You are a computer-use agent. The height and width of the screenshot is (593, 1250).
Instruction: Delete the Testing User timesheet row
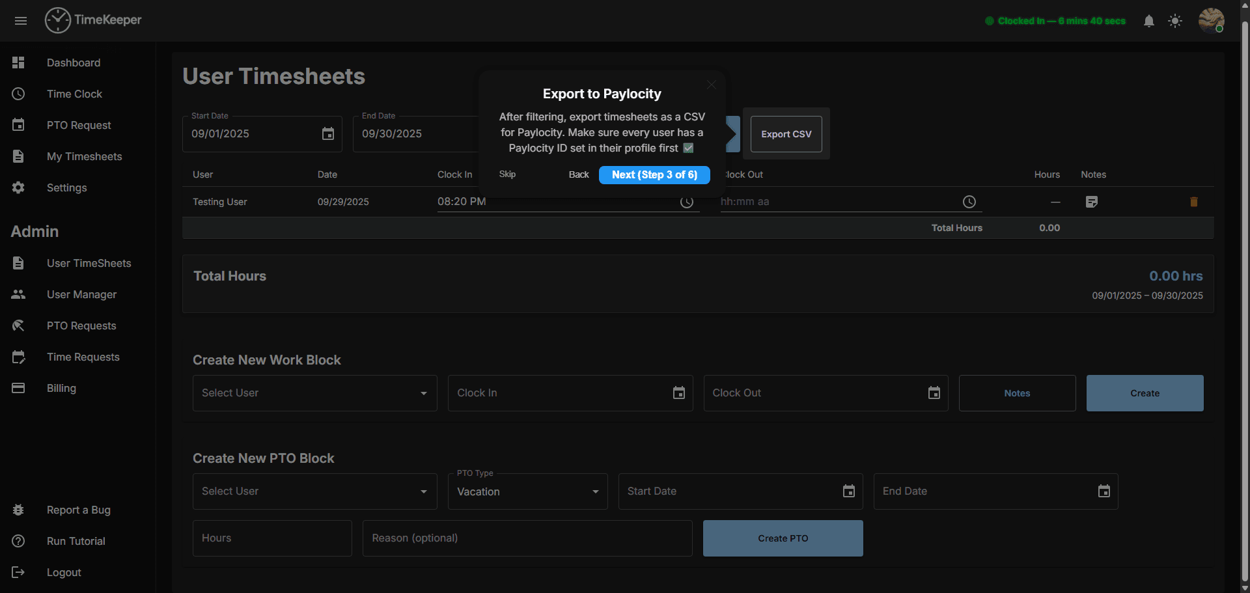[1193, 202]
